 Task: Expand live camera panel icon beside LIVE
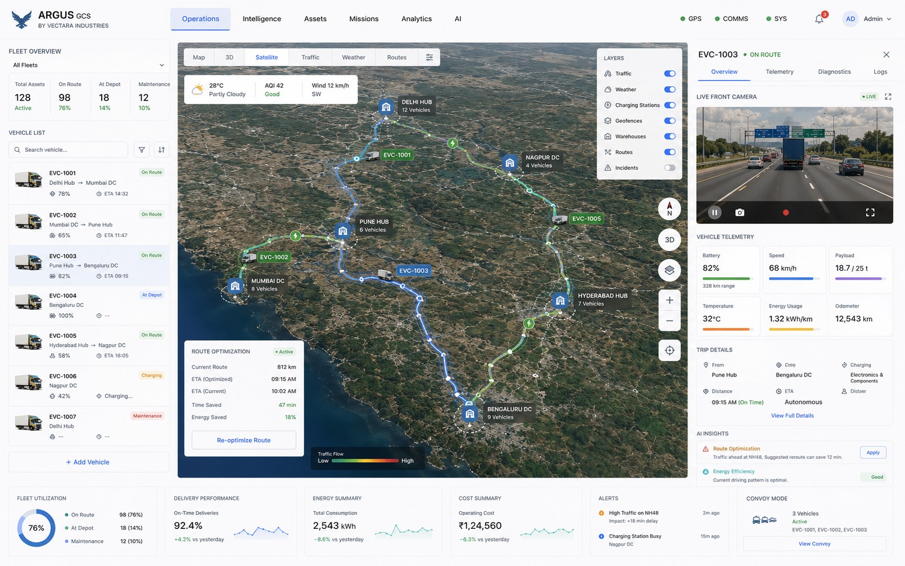coord(888,96)
